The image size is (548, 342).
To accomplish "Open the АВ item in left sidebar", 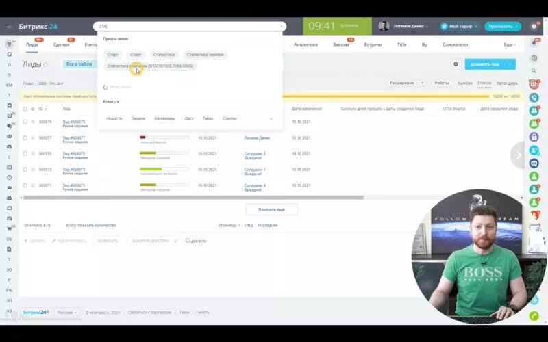I will 10,311.
